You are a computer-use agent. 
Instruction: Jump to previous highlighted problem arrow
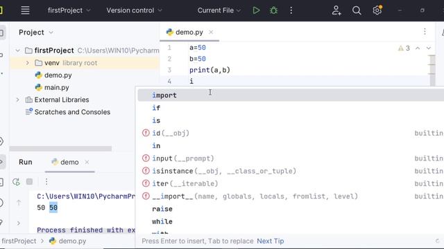(418, 48)
